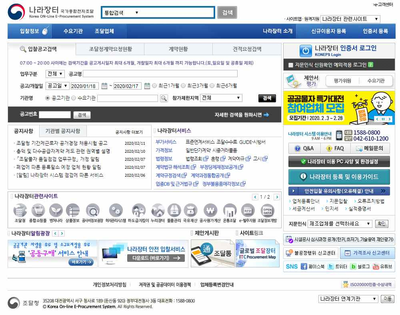Open 블로그 SNS link
This screenshot has width=400, height=315.
(x=360, y=267)
